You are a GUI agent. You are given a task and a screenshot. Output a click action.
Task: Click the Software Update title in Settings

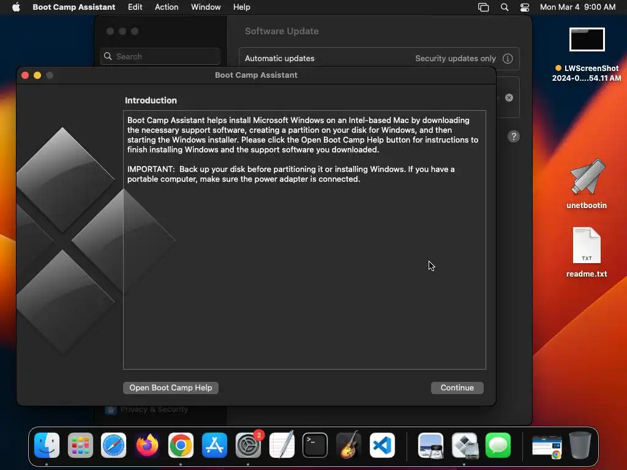pyautogui.click(x=282, y=31)
